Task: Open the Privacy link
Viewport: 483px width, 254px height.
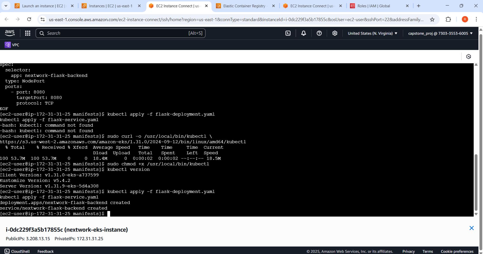Action: tap(408, 251)
